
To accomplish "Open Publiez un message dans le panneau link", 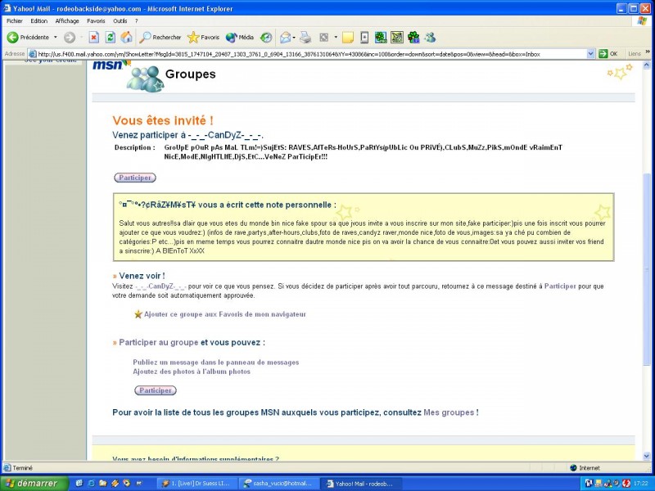I will click(216, 363).
